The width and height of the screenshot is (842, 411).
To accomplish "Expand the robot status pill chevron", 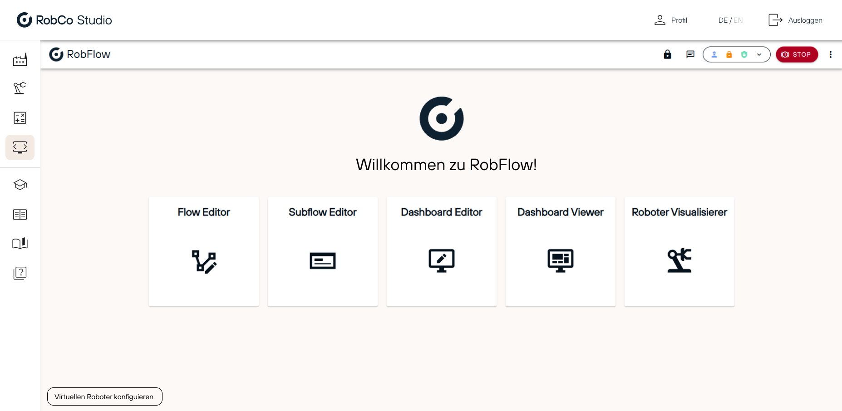I will coord(758,54).
